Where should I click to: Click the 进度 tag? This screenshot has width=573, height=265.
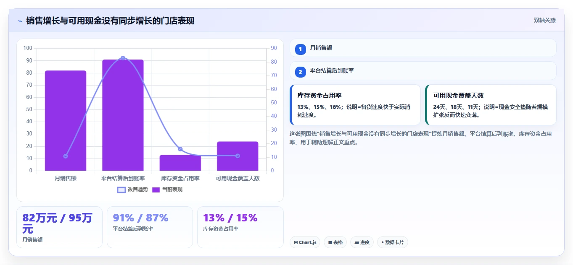(x=362, y=242)
